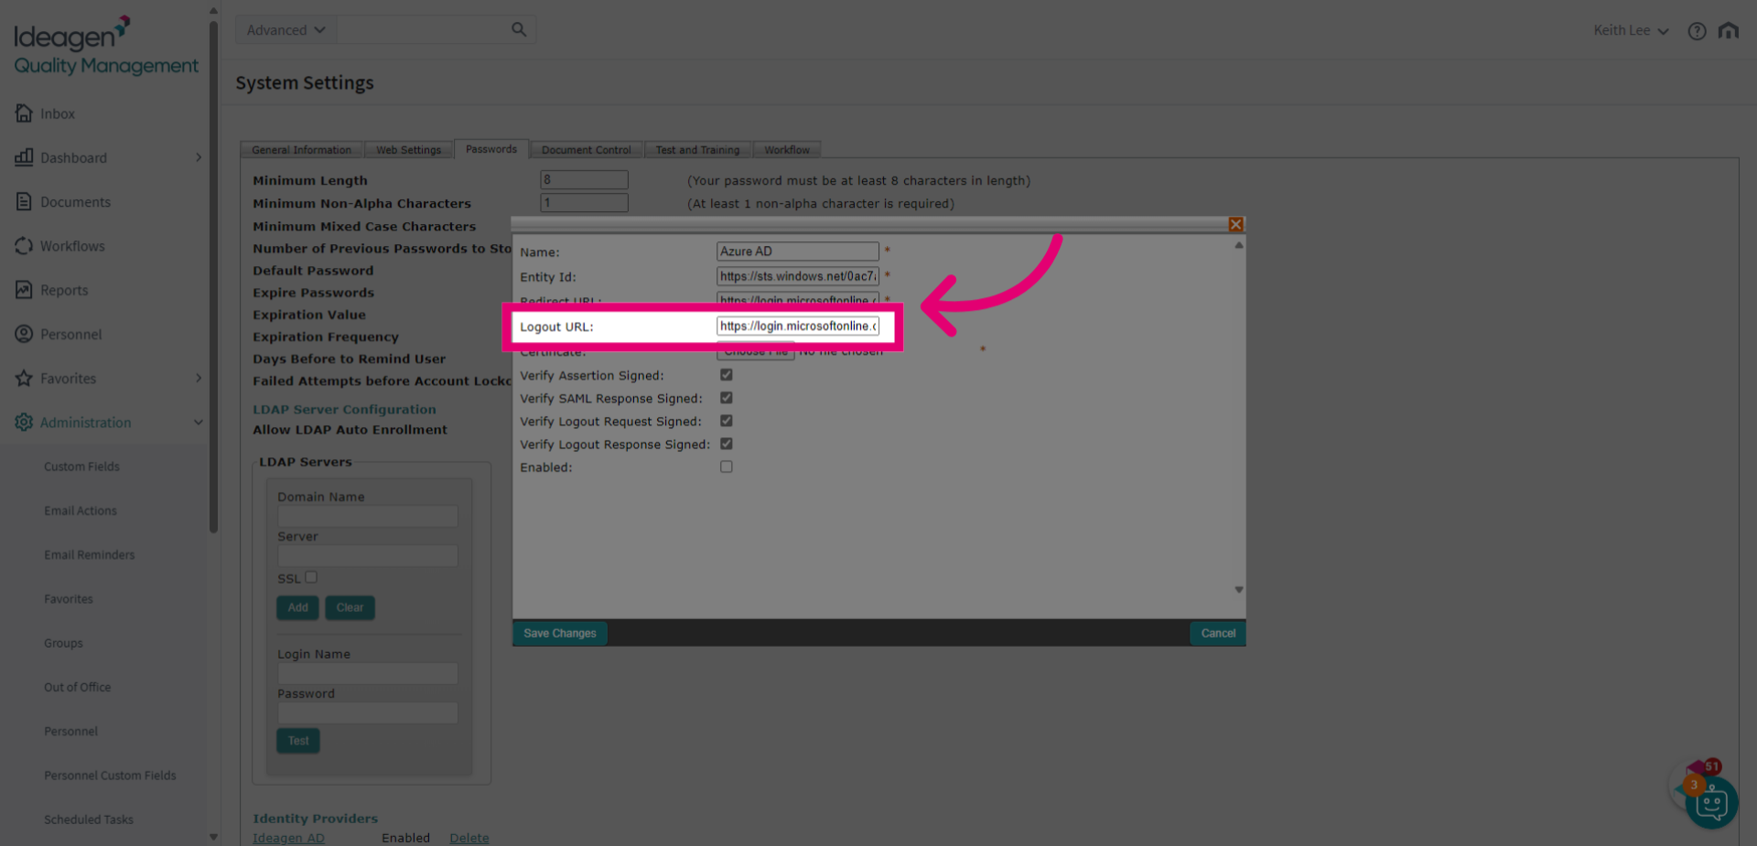Click dialog scrollbar up arrow
The height and width of the screenshot is (846, 1757).
tap(1238, 245)
